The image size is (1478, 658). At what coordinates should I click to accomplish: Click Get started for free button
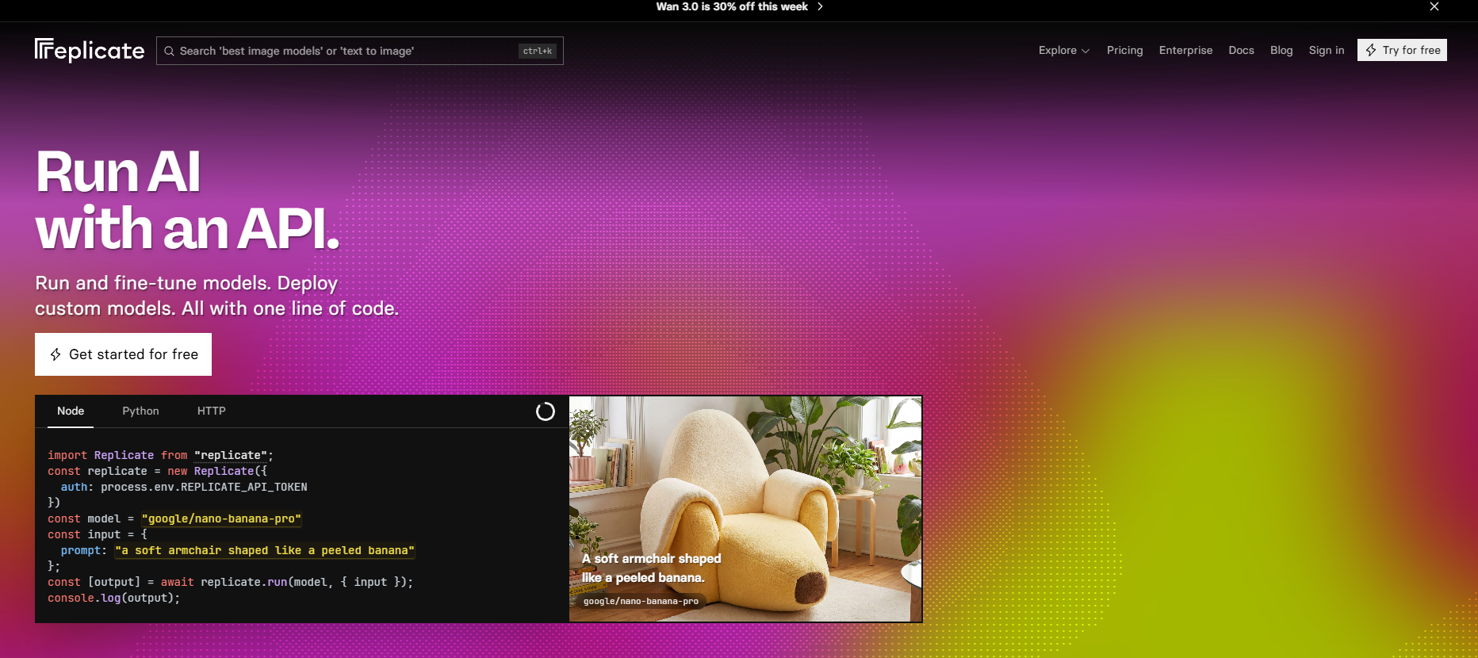pyautogui.click(x=123, y=354)
